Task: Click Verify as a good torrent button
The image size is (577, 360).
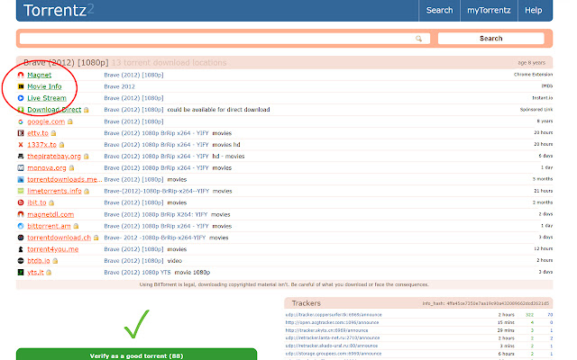Action: (136, 355)
